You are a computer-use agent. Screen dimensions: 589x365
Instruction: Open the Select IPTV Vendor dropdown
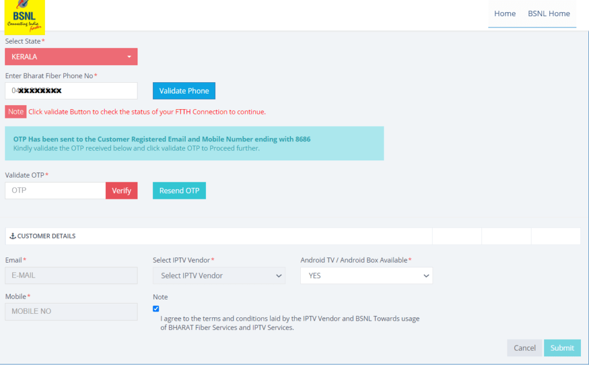click(219, 276)
